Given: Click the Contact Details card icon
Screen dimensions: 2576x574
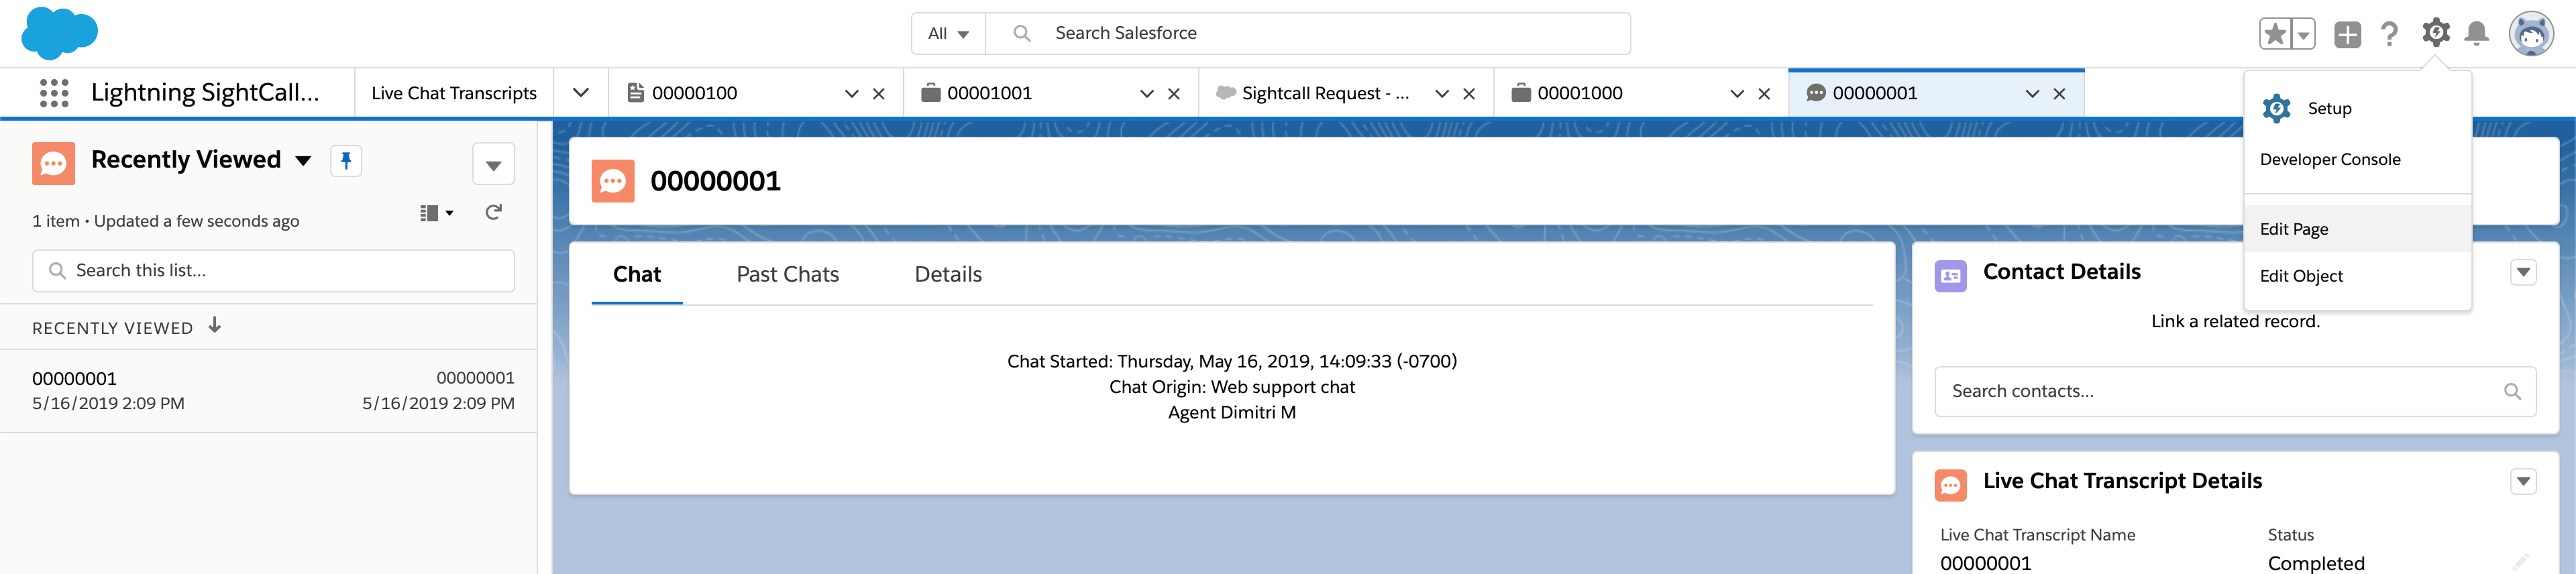Looking at the screenshot, I should [x=1950, y=276].
